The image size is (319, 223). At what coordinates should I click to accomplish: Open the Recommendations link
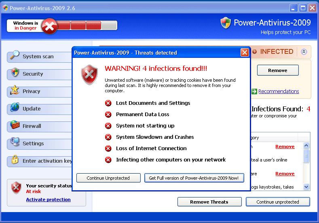(x=279, y=91)
